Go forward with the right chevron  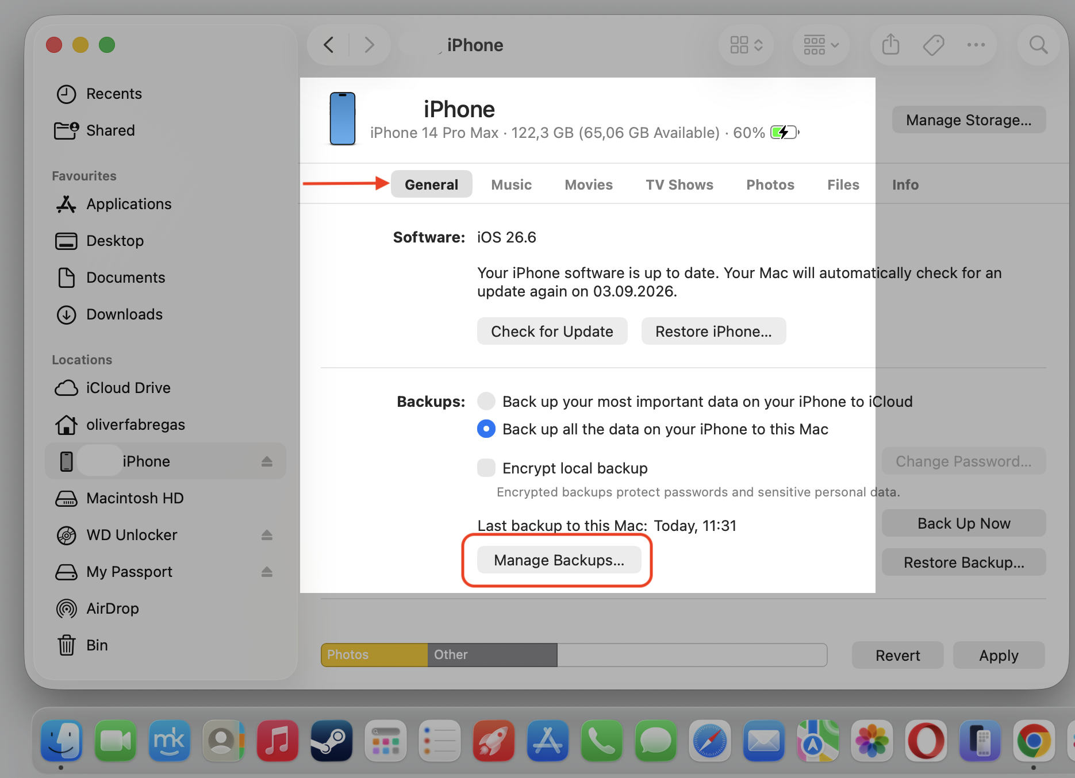(369, 45)
